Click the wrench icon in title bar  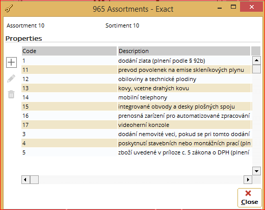9,9
